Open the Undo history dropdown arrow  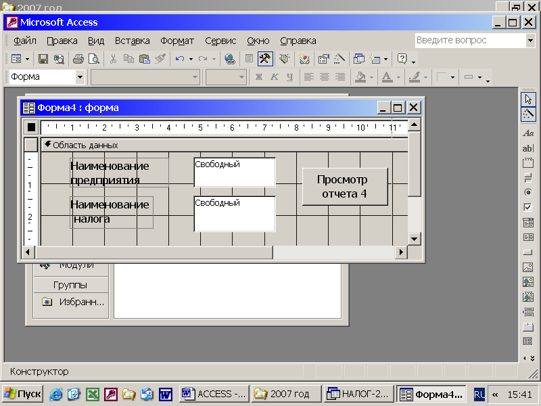point(191,59)
